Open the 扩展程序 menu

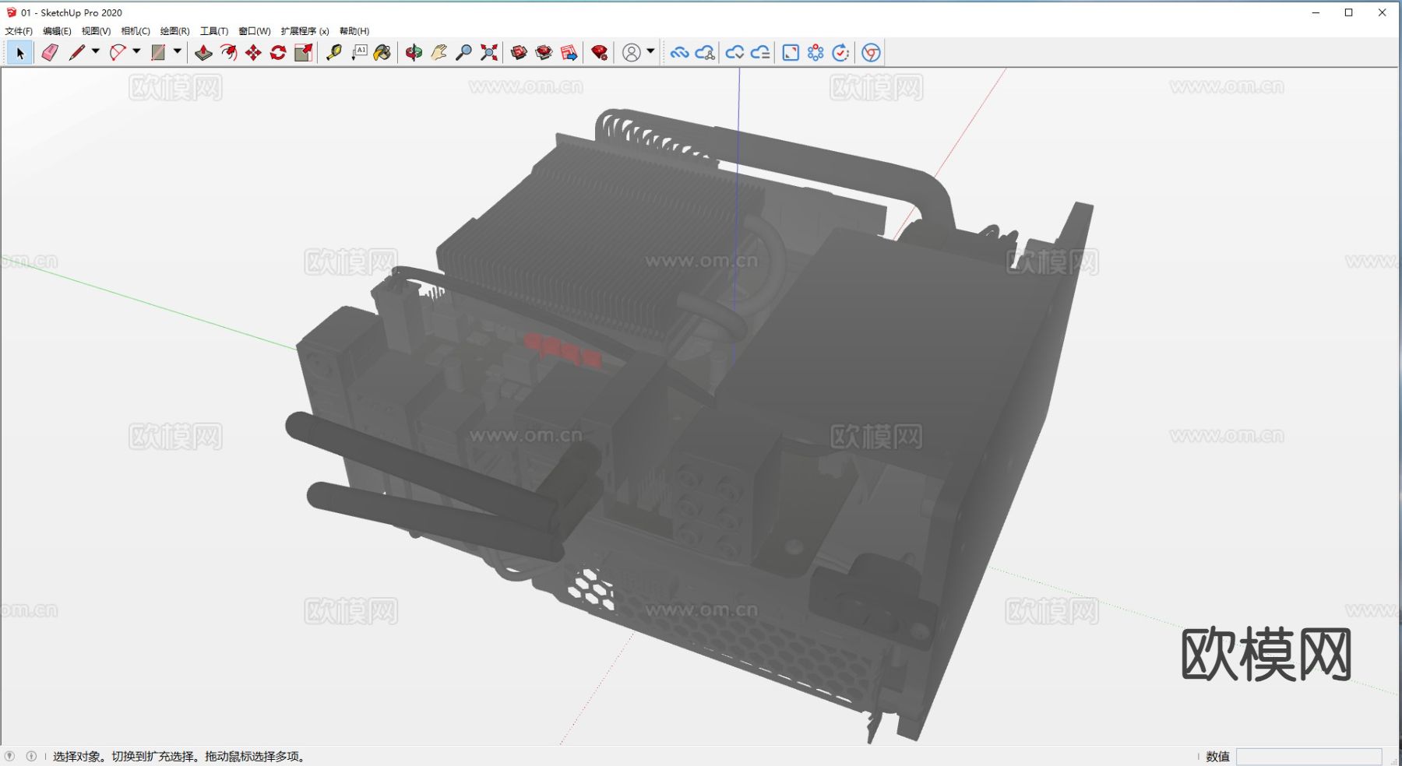(x=305, y=31)
